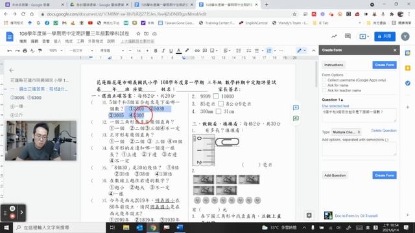Viewport: 415px width, 233px height.
Task: Click the top Create Form button
Action: tap(385, 65)
